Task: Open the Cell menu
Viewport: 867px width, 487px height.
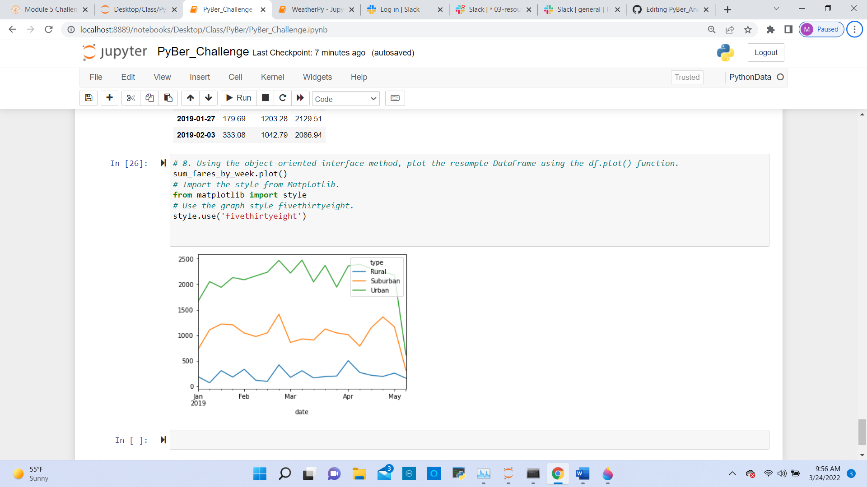Action: point(235,77)
